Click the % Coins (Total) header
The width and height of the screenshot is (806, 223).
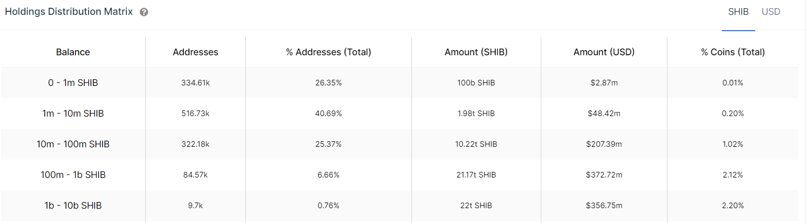pyautogui.click(x=733, y=52)
